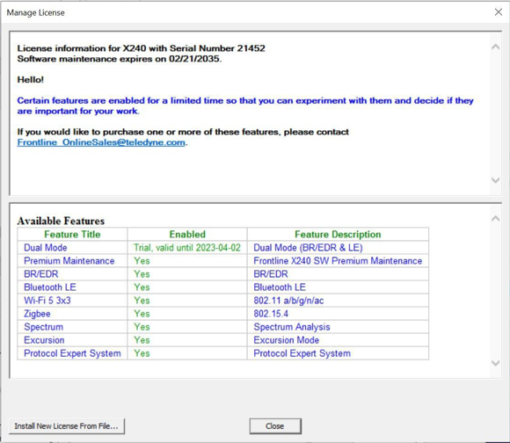Image resolution: width=510 pixels, height=443 pixels.
Task: Click Install New License From File button
Action: [x=67, y=425]
